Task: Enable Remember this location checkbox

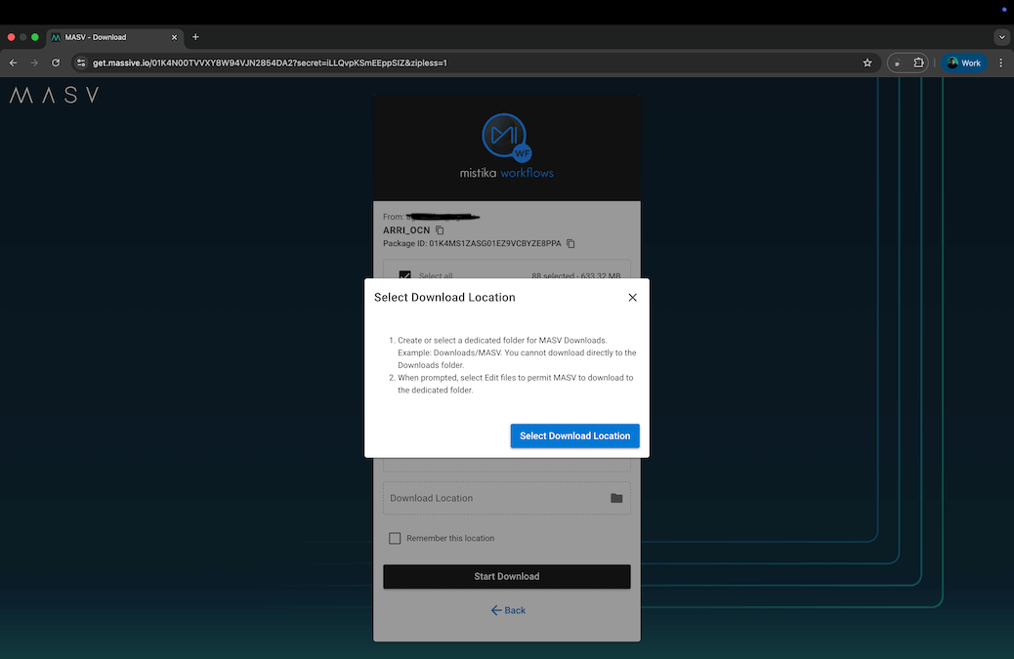Action: point(395,538)
